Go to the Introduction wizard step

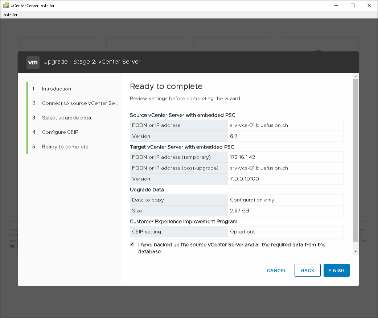tap(56, 89)
